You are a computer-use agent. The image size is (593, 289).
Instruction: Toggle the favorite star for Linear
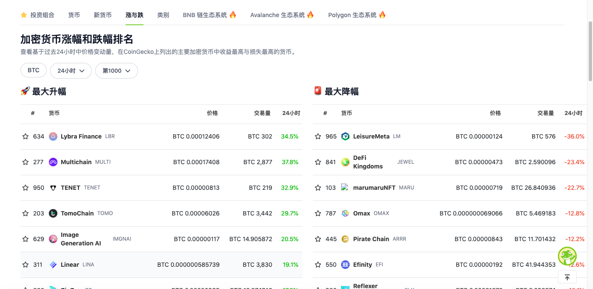tap(25, 265)
